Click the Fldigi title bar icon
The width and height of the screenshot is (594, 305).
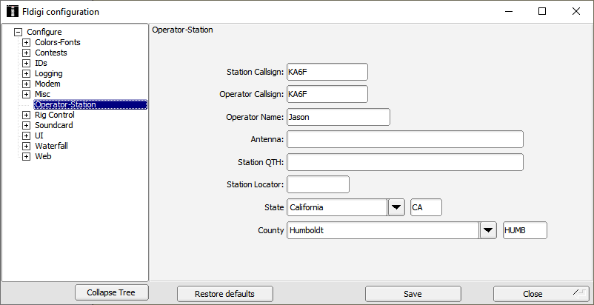click(13, 11)
